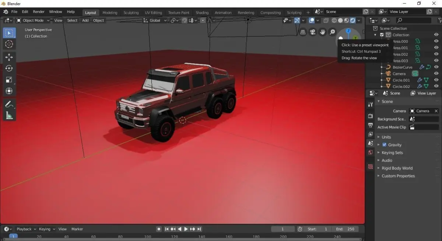The height and width of the screenshot is (241, 442).
Task: Open the File menu
Action: [x=14, y=12]
